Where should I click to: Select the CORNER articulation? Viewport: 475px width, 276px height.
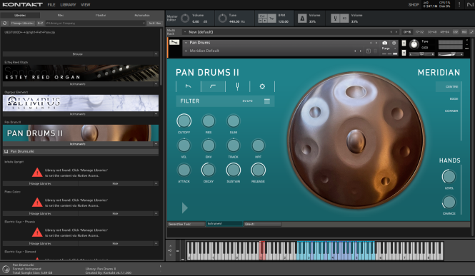[x=451, y=111]
